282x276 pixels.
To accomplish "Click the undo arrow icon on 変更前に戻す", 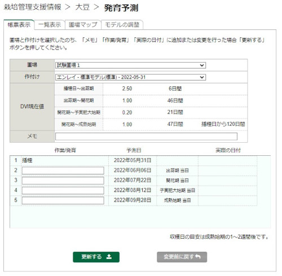I will (x=198, y=257).
